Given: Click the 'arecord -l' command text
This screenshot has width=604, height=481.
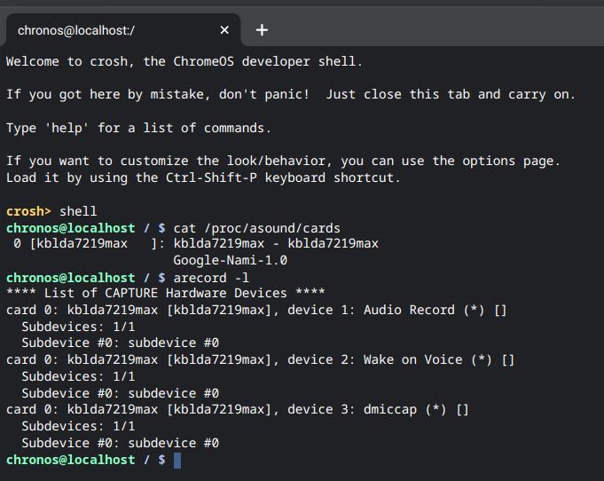Looking at the screenshot, I should click(x=211, y=278).
